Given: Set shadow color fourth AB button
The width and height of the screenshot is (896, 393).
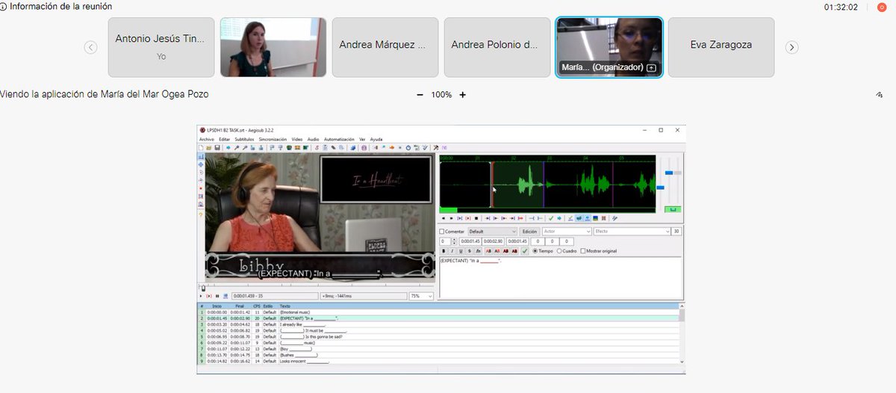Looking at the screenshot, I should pos(514,251).
